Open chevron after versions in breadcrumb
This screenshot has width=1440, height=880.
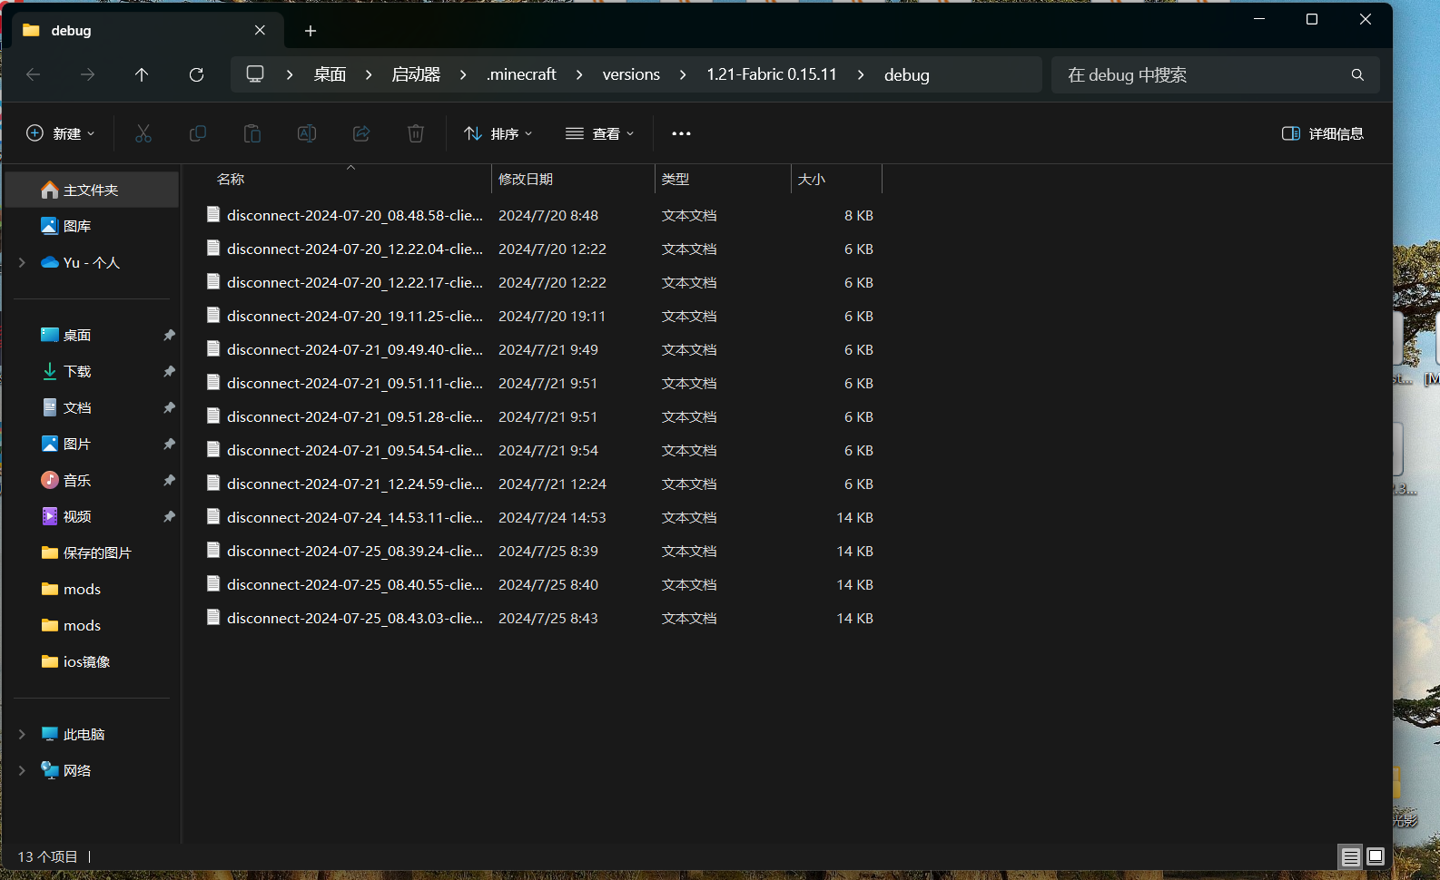(x=683, y=74)
